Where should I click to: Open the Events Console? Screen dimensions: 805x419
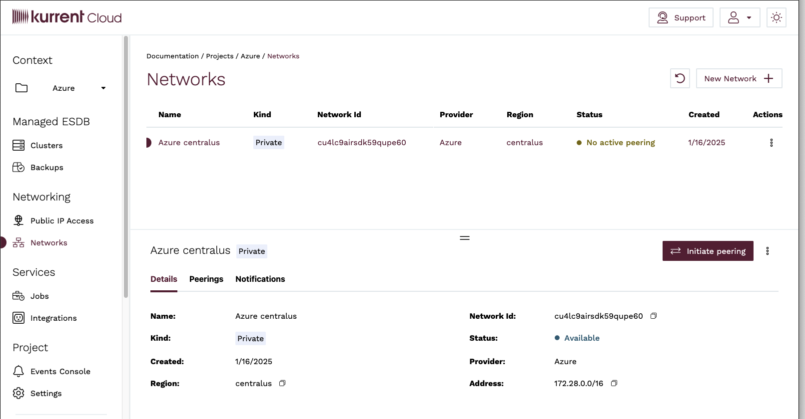tap(60, 371)
